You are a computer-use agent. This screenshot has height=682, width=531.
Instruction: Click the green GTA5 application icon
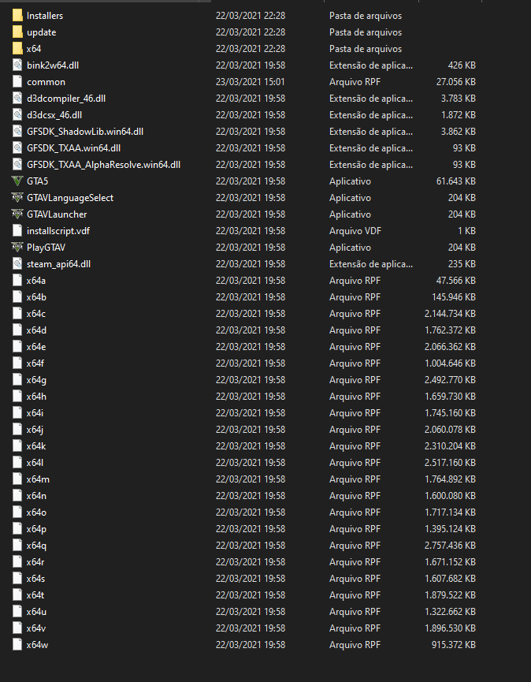(x=17, y=181)
